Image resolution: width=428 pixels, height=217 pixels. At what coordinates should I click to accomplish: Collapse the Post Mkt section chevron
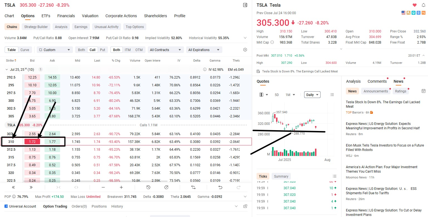[x=424, y=55]
